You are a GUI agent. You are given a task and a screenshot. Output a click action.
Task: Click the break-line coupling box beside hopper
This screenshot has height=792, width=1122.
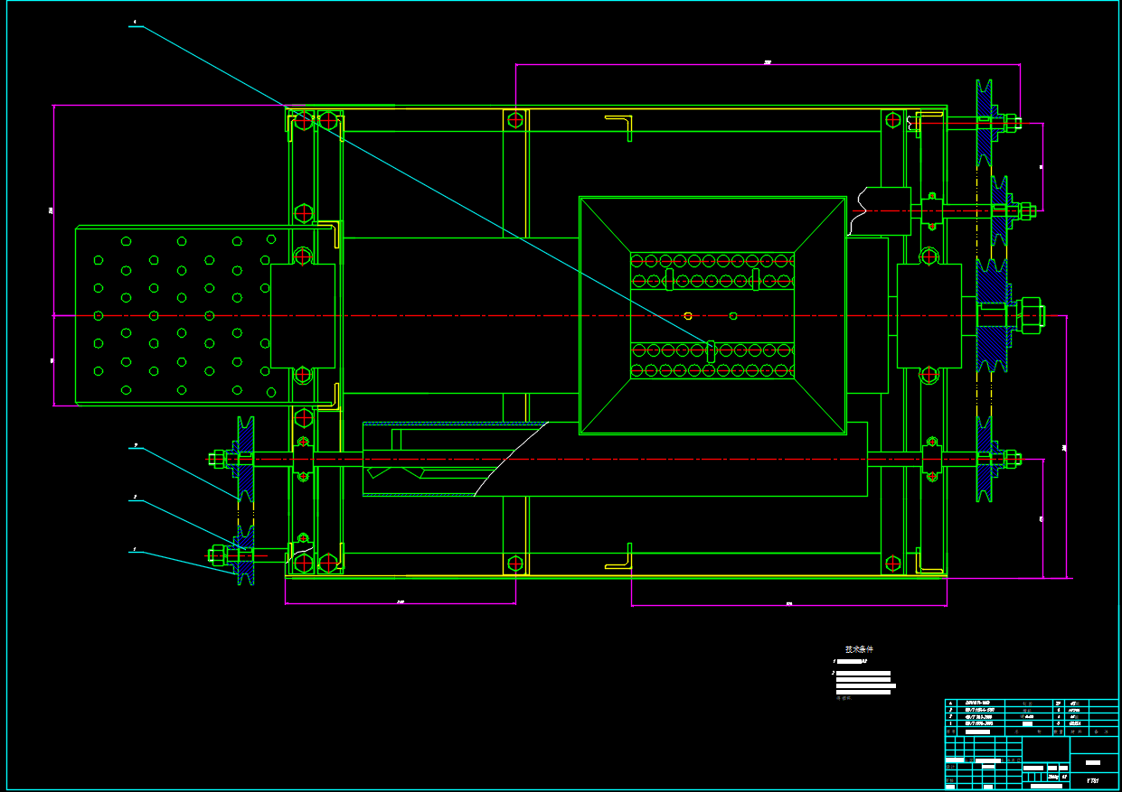point(882,211)
